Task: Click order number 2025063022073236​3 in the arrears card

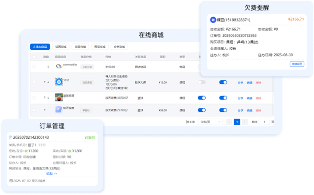Action: pyautogui.click(x=239, y=35)
